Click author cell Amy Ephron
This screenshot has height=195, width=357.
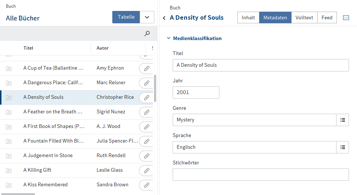tap(110, 68)
